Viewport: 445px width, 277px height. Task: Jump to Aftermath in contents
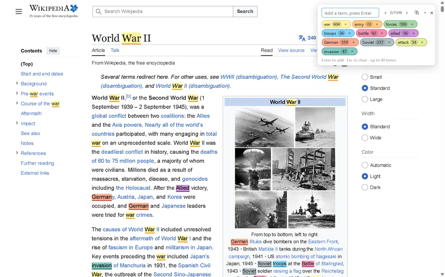[x=31, y=113]
